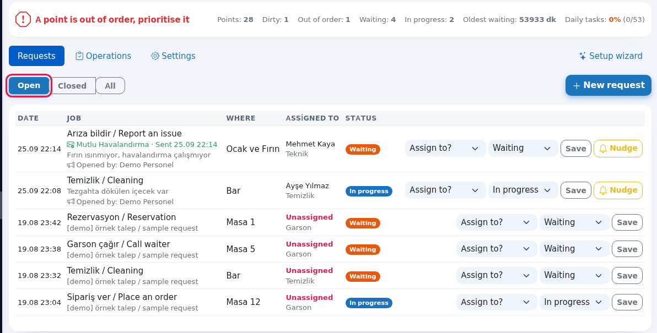Click the DATE column header
The height and width of the screenshot is (333, 657).
(28, 118)
